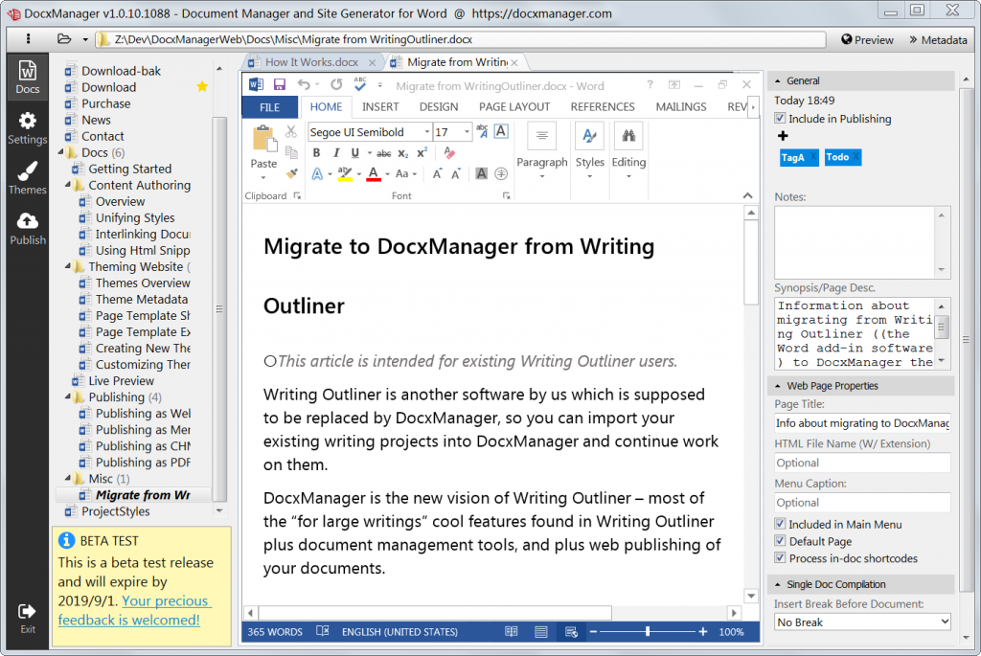Toggle Default Page checkbox

click(x=780, y=541)
